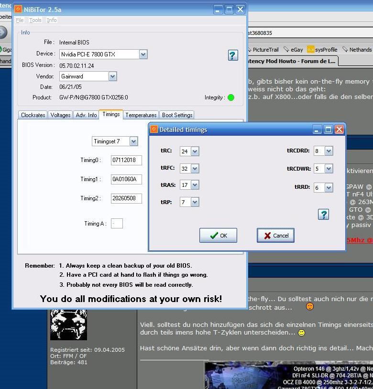Open the tRRD value dropdown
Screen dimensions: 373x389
tap(329, 187)
